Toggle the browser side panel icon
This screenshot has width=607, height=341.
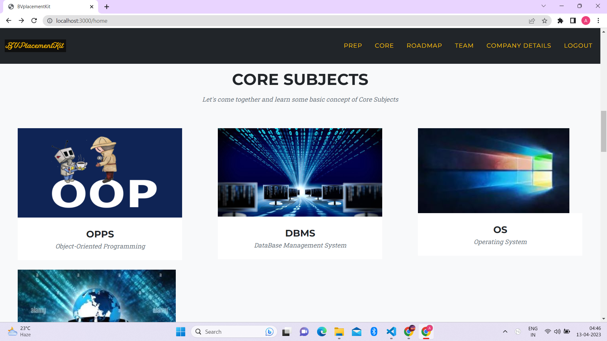coord(573,21)
